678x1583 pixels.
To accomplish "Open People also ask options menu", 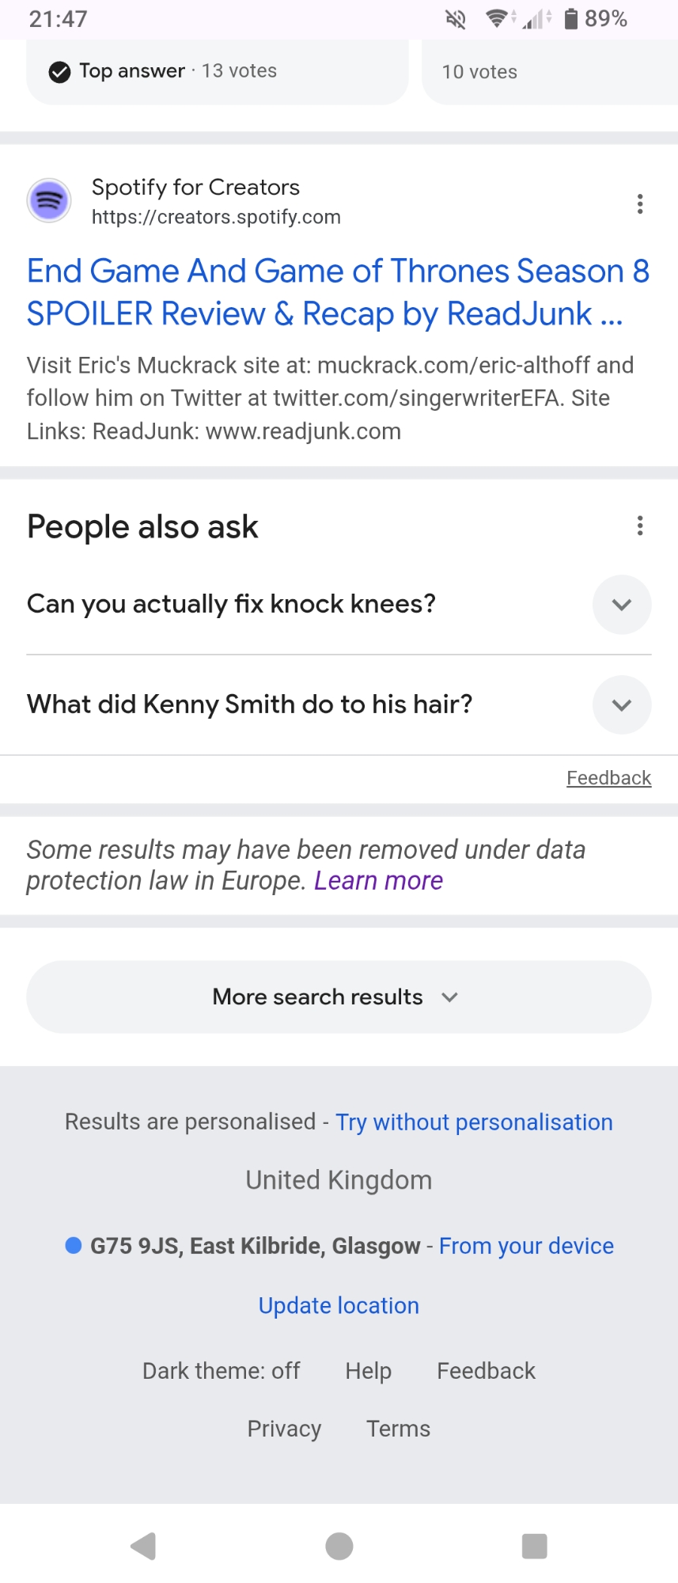I will coord(640,526).
